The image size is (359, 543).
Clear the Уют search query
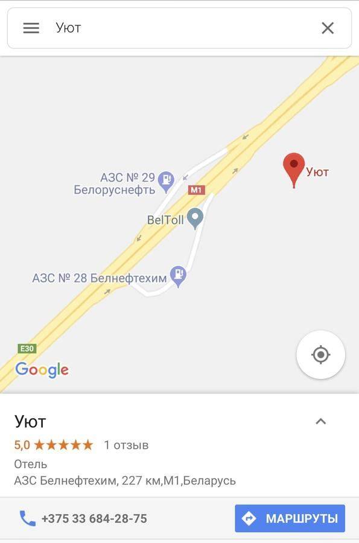328,28
